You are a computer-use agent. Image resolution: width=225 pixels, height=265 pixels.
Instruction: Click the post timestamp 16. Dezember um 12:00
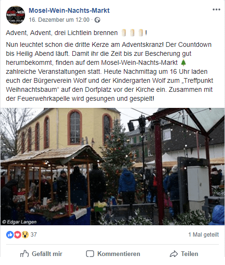click(59, 20)
